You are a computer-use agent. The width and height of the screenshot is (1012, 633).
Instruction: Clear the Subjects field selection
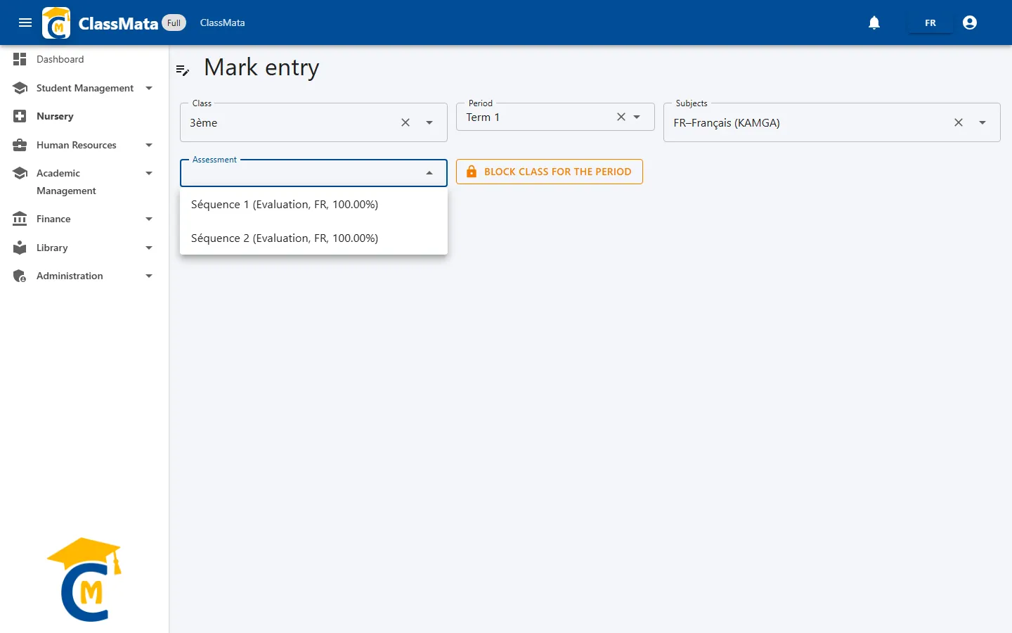[x=959, y=122]
